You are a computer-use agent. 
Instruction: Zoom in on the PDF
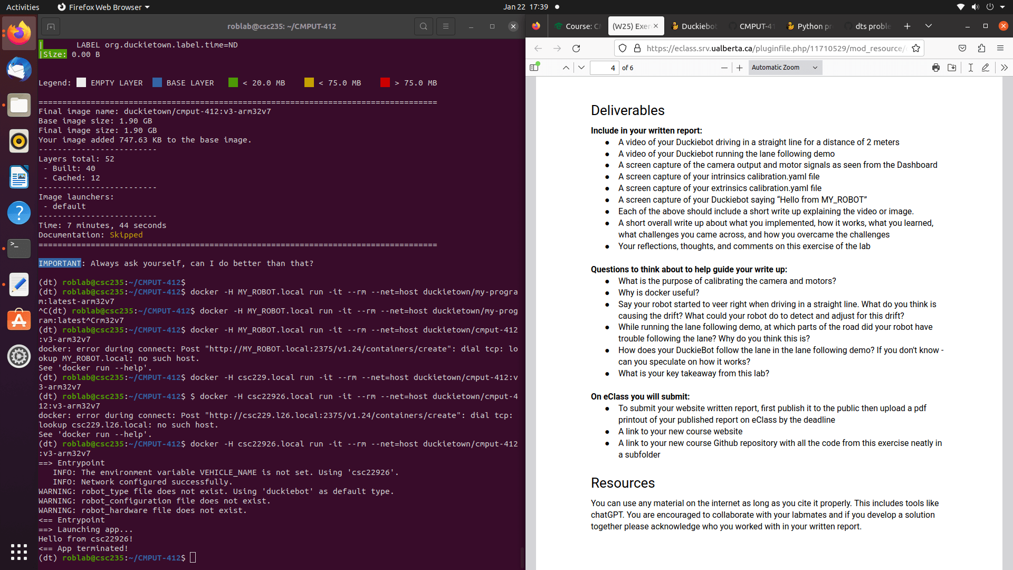pyautogui.click(x=739, y=68)
